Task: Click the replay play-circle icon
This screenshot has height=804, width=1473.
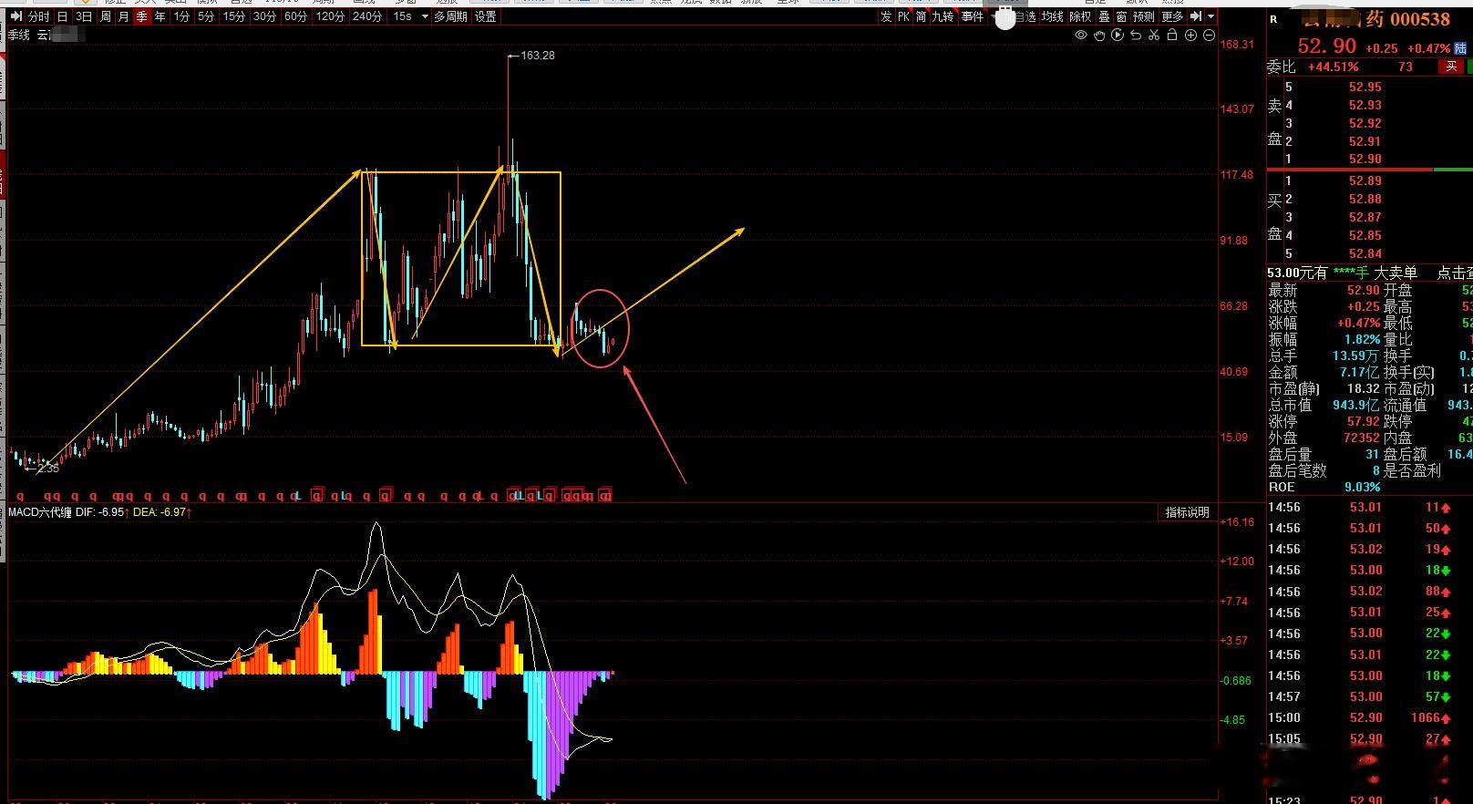Action: coord(1118,35)
